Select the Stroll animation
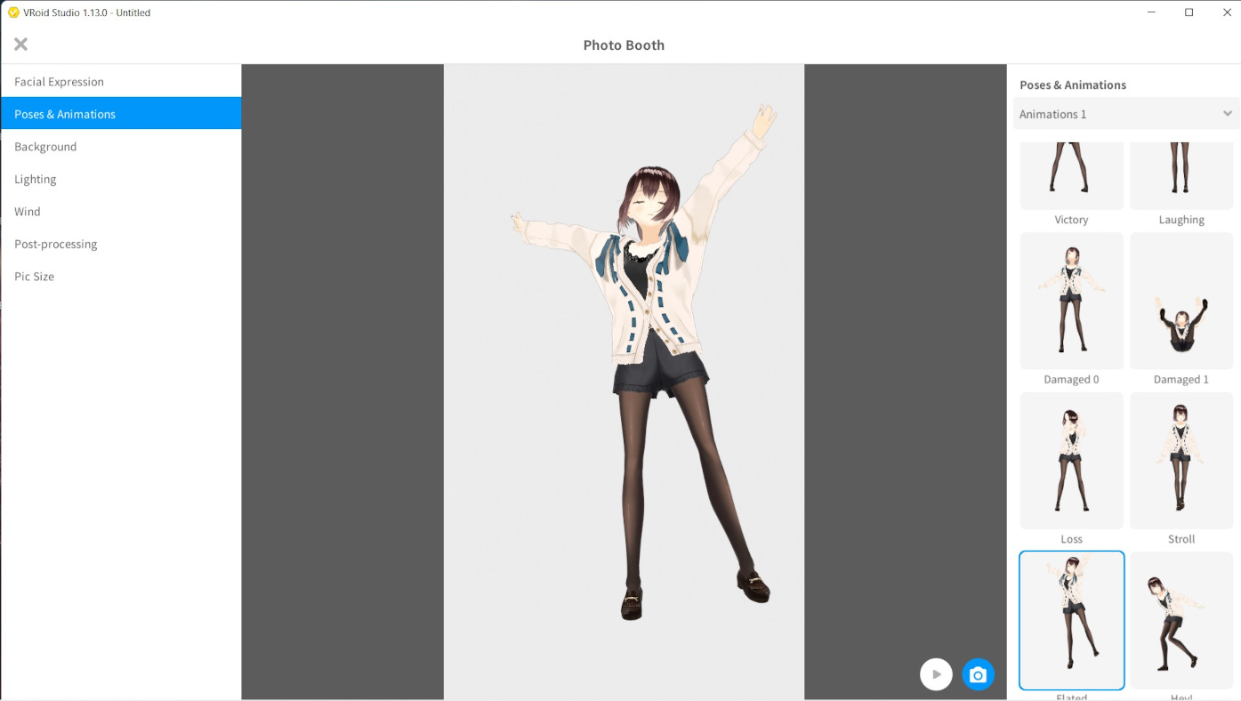1241x701 pixels. click(x=1181, y=460)
